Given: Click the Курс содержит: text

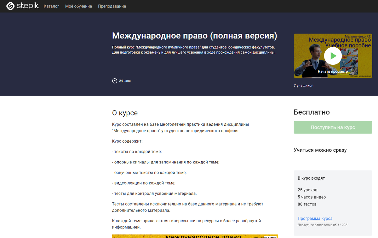Looking at the screenshot, I should (127, 141).
